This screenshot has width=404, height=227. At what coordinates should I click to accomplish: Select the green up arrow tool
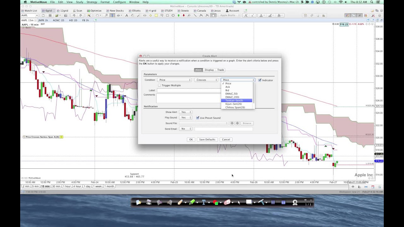178,15
